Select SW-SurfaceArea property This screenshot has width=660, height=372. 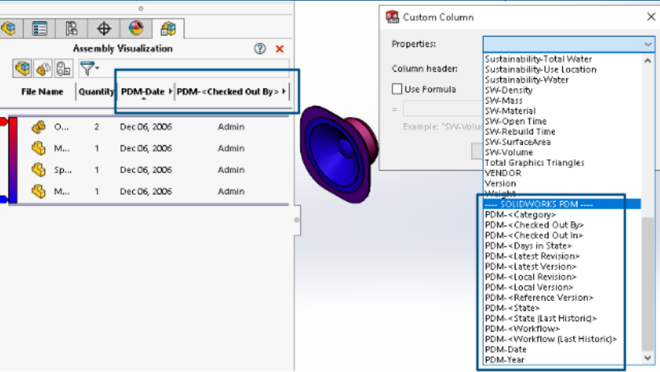click(x=518, y=142)
